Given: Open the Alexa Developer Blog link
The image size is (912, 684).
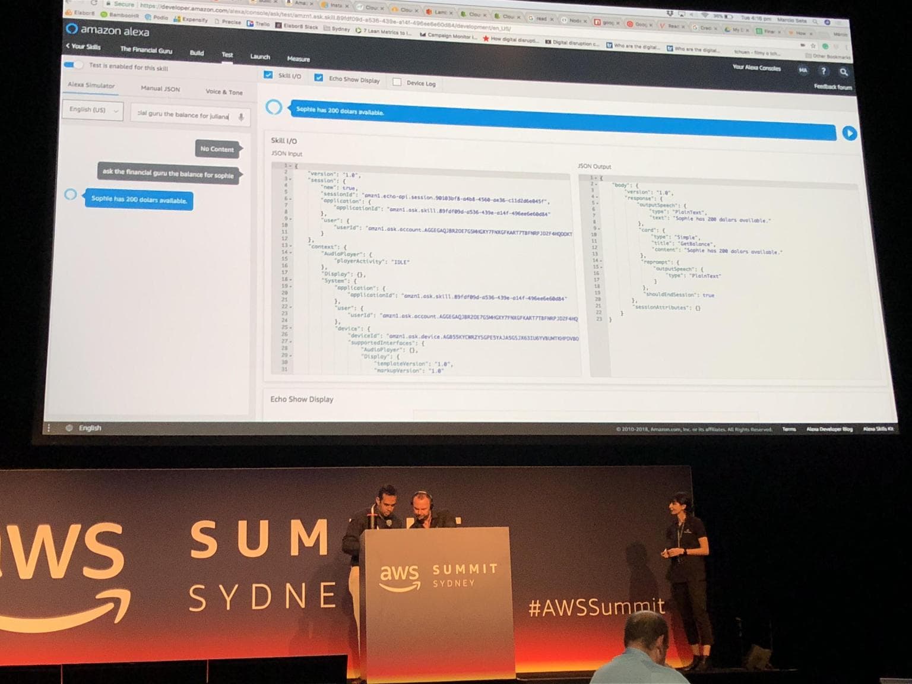Looking at the screenshot, I should [x=829, y=429].
